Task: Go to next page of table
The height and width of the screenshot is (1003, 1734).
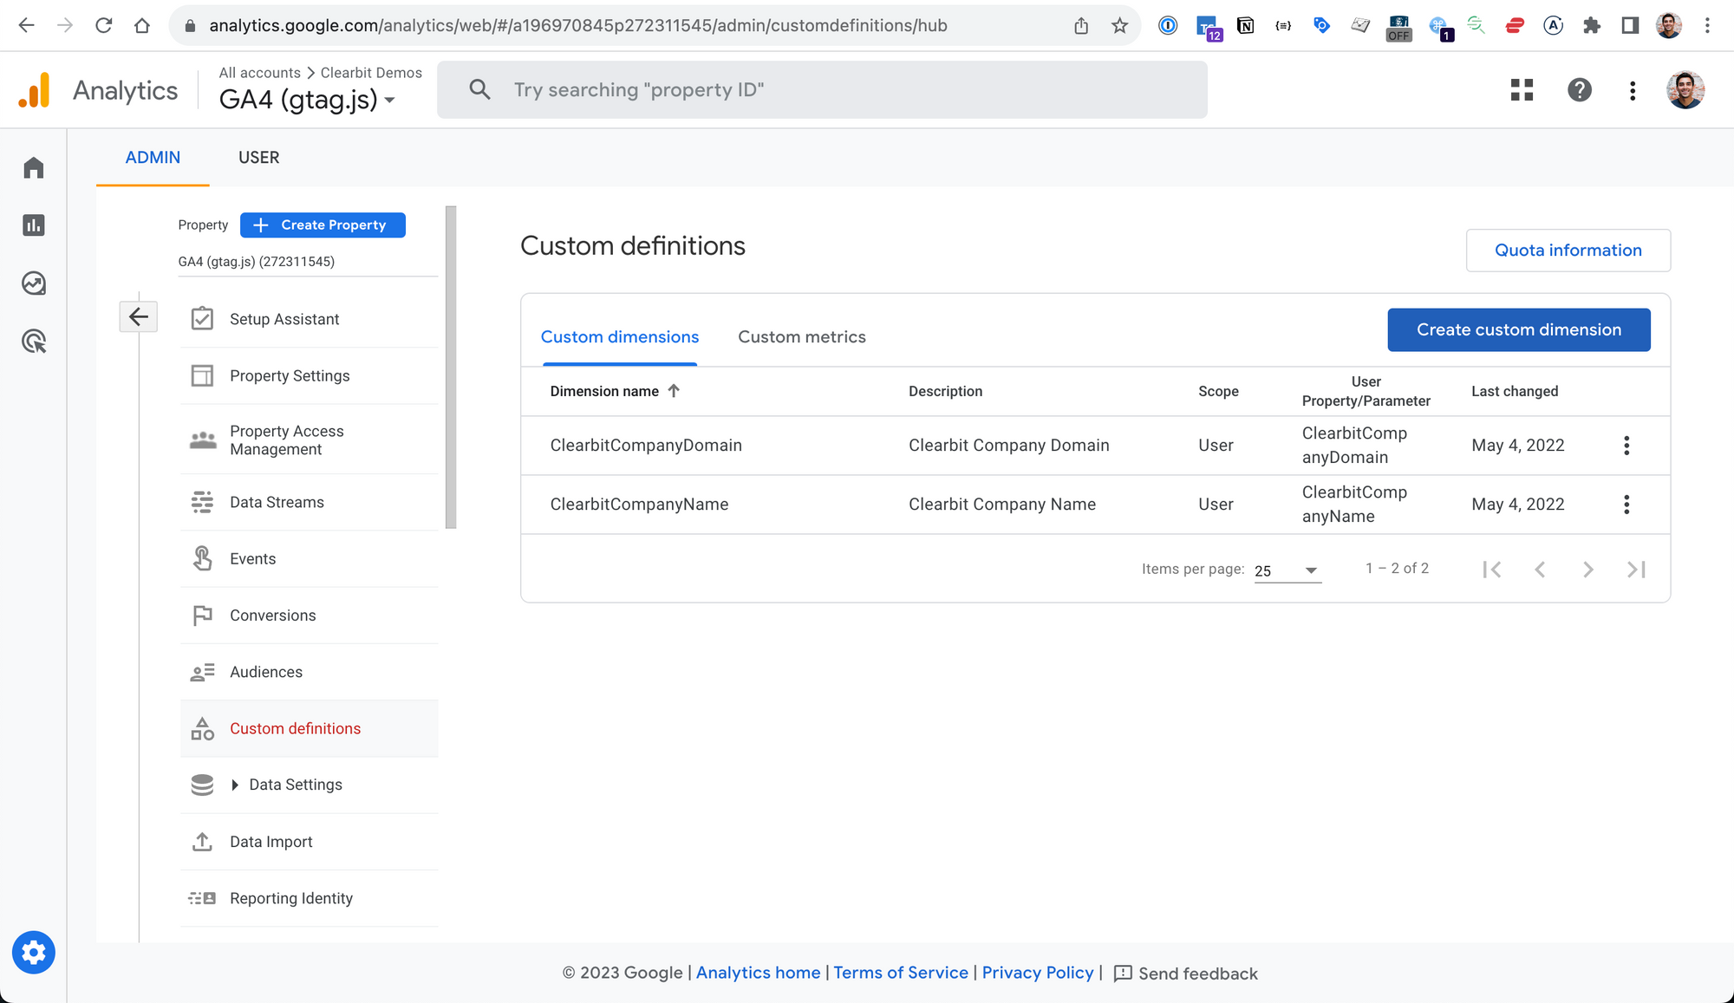Action: pyautogui.click(x=1587, y=570)
